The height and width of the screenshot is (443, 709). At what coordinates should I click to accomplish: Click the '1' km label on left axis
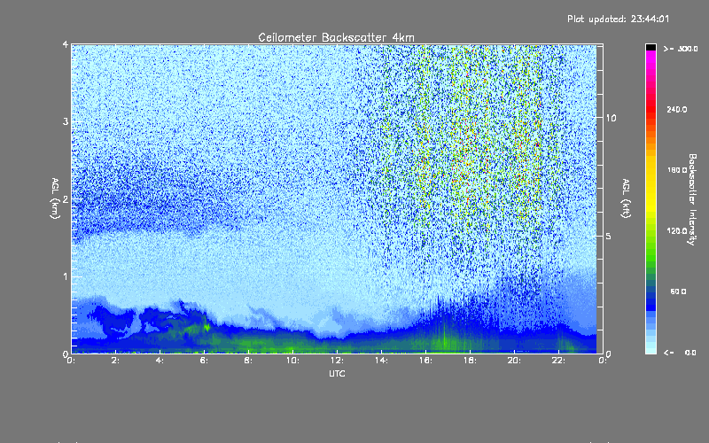click(66, 276)
